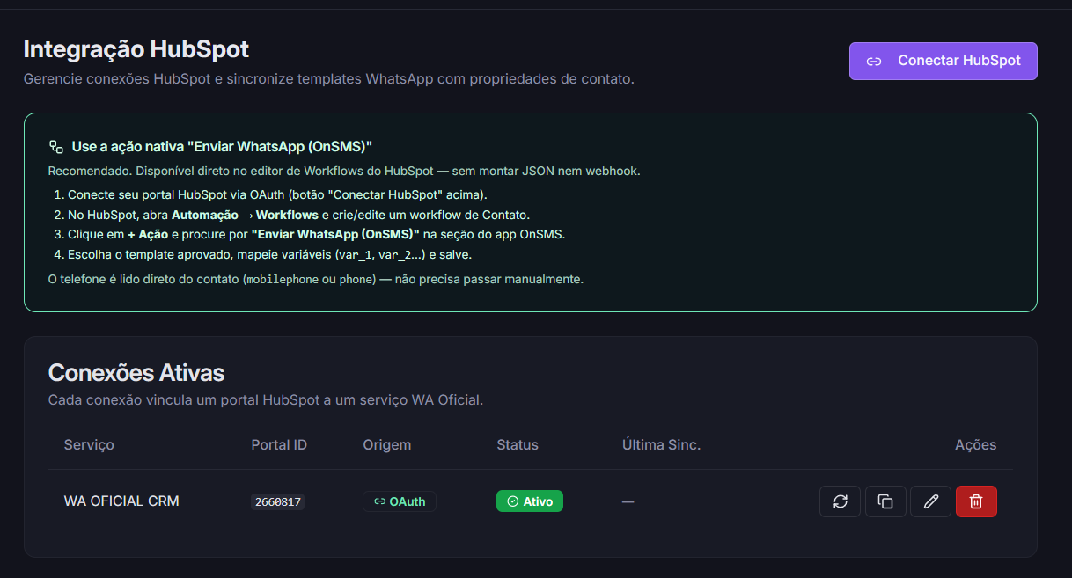This screenshot has width=1072, height=578.
Task: Edit the WA OFICIAL CRM connection with pencil icon
Action: pos(931,501)
